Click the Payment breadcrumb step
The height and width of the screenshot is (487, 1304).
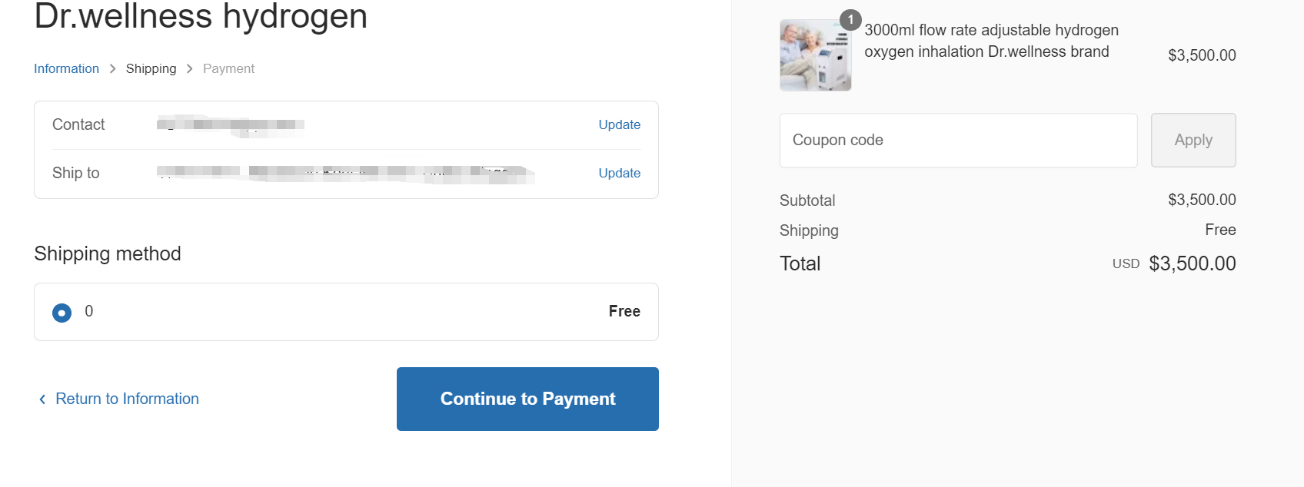[228, 68]
